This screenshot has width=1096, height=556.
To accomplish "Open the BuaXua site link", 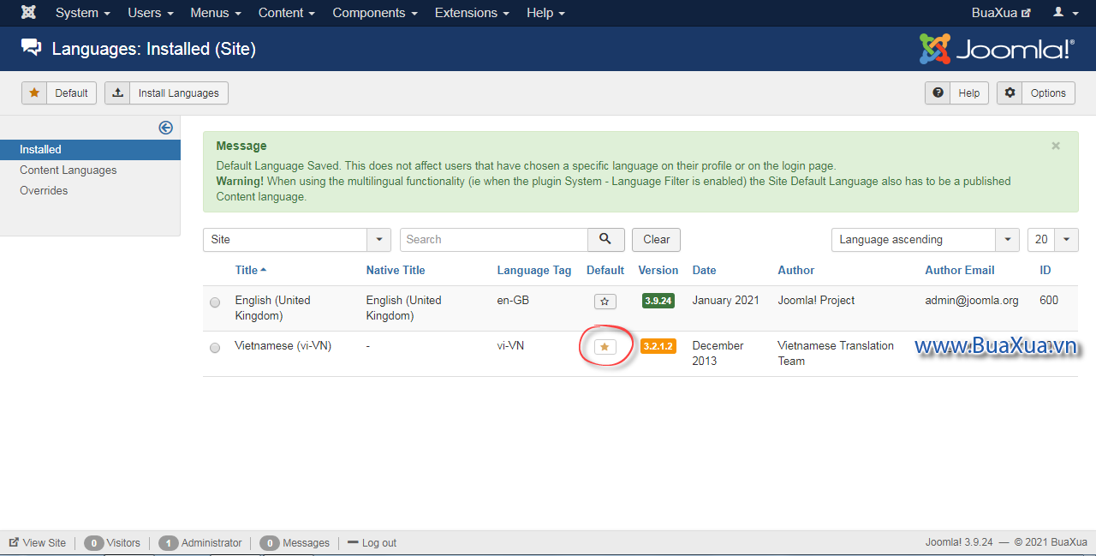I will pyautogui.click(x=1001, y=13).
